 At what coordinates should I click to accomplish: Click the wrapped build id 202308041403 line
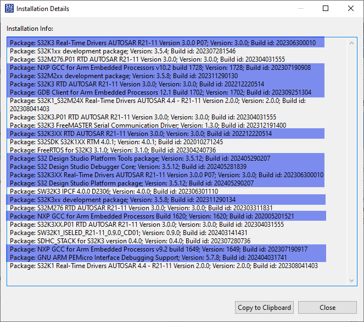30,109
